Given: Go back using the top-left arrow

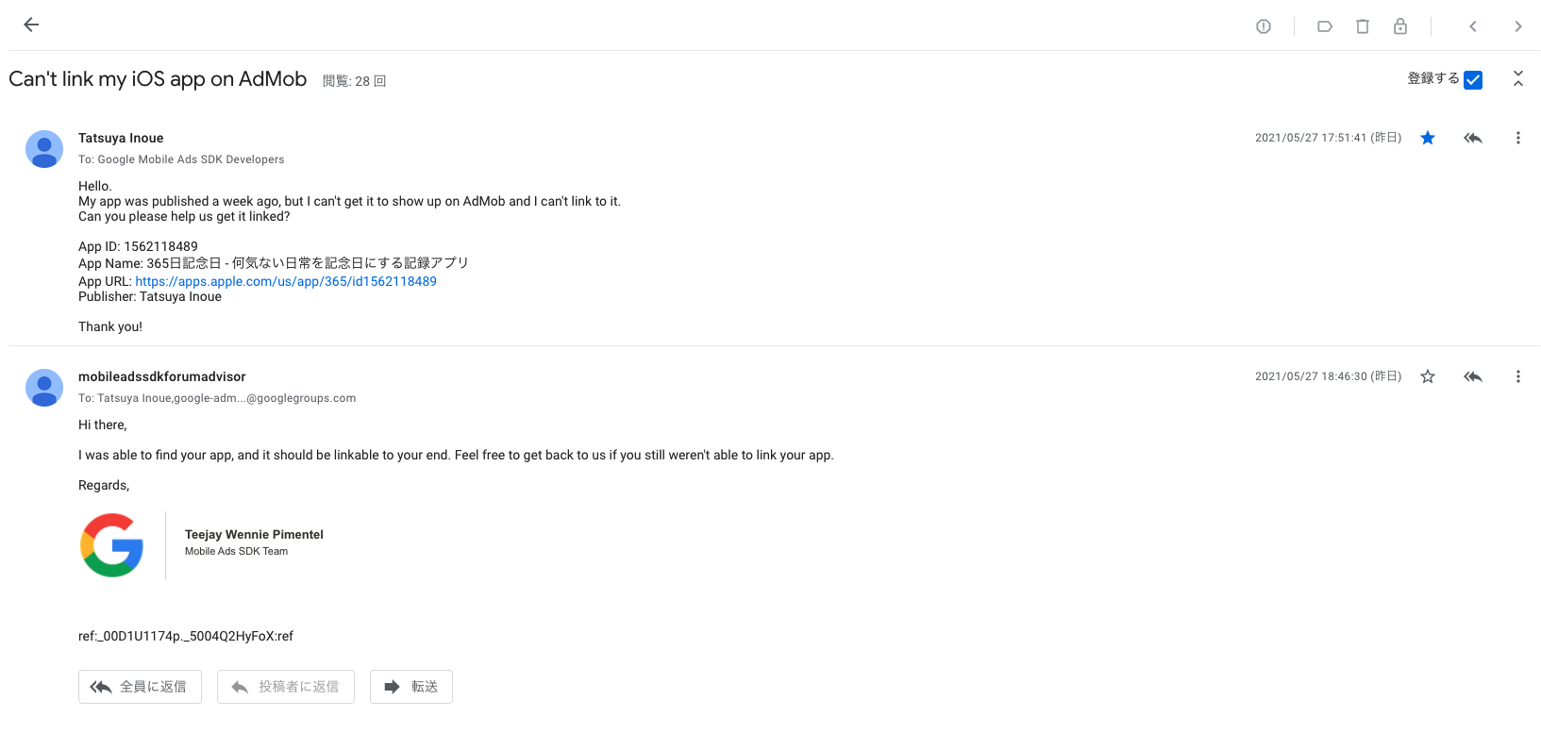Looking at the screenshot, I should click(x=31, y=25).
